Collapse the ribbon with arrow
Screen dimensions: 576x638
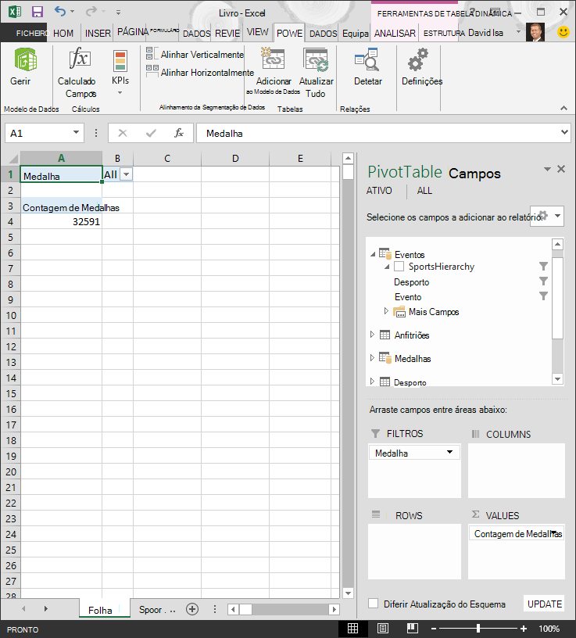(x=563, y=108)
